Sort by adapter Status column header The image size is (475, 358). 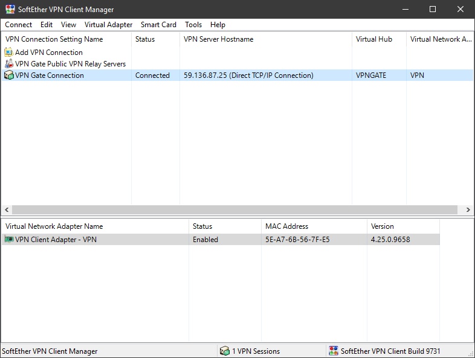(x=225, y=226)
